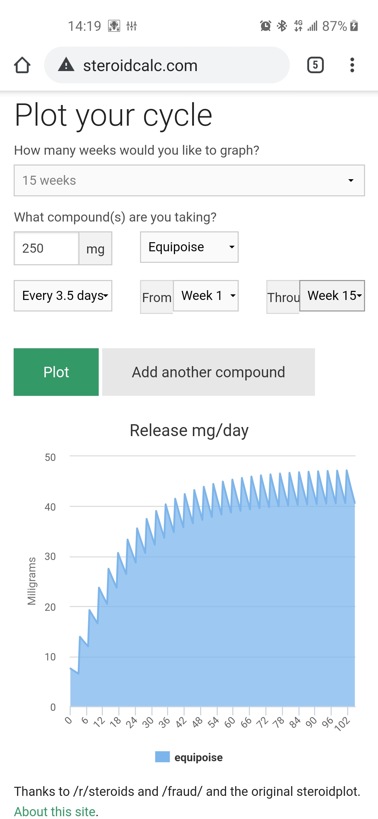Open the tab switcher showing 5 tabs

pyautogui.click(x=315, y=65)
